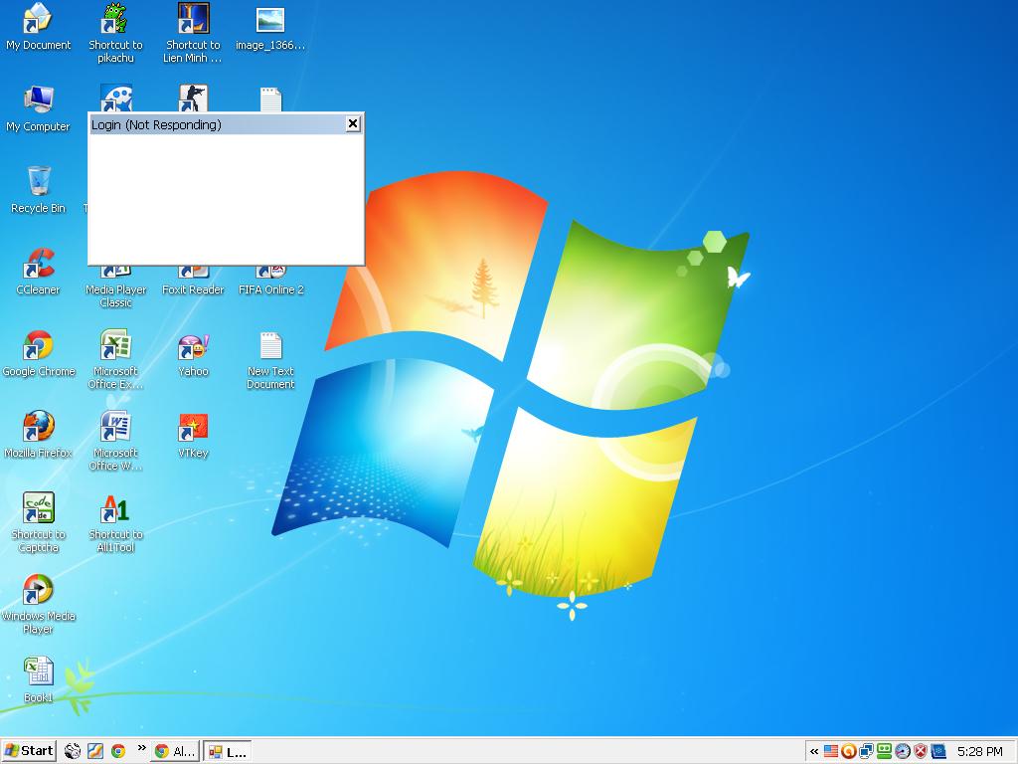Select the Book1 Excel file icon
Screen dimensions: 1018x764
click(38, 673)
